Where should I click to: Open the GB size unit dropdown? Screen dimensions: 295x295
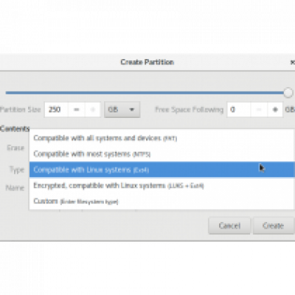click(122, 109)
